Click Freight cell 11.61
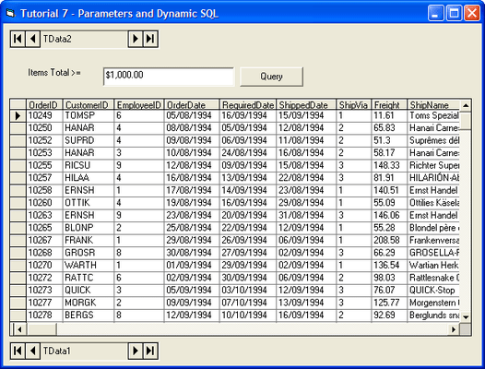This screenshot has width=485, height=369. (x=389, y=116)
